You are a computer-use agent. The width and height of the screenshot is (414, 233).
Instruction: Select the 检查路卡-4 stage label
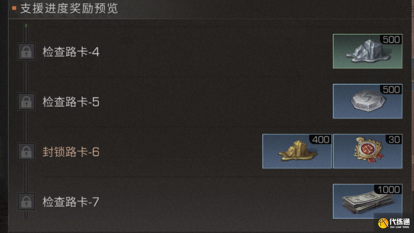(x=71, y=52)
